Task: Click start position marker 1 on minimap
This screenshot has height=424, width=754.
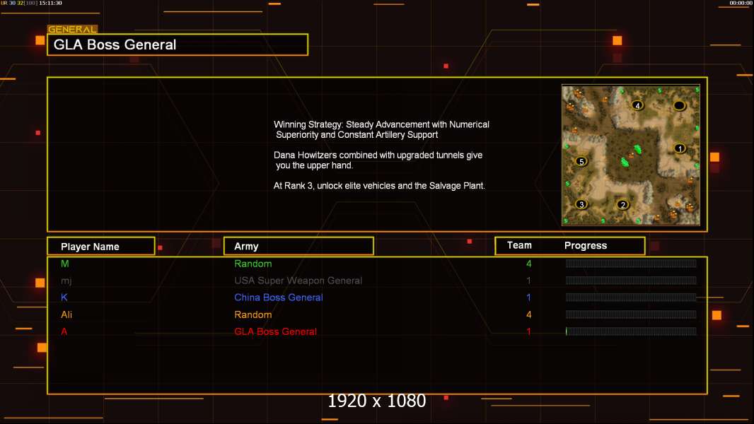Action: coord(680,148)
